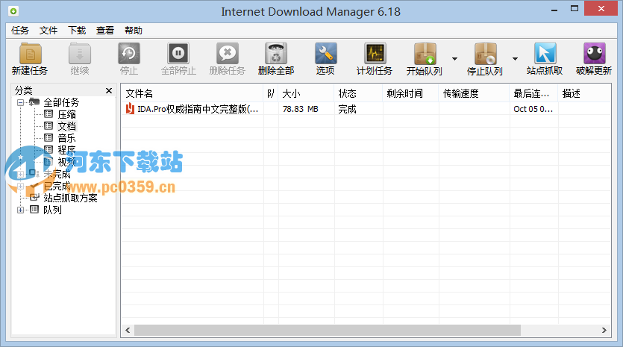Select 音乐 category in tree

(66, 138)
